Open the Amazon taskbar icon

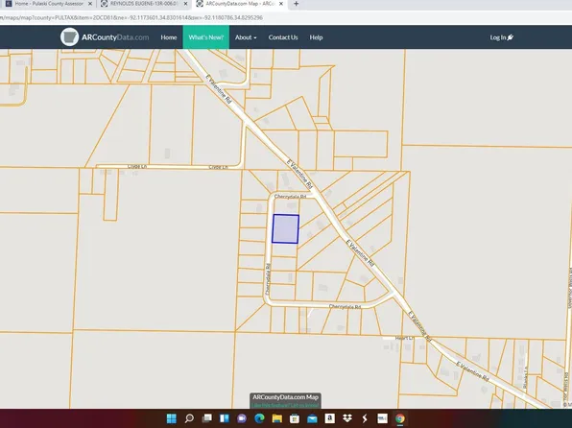[x=330, y=418]
